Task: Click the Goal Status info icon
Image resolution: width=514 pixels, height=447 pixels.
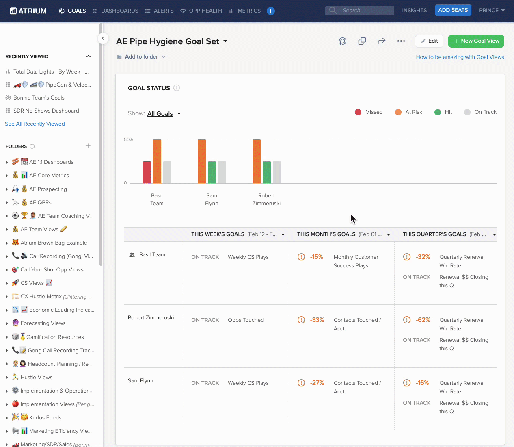Action: (177, 88)
